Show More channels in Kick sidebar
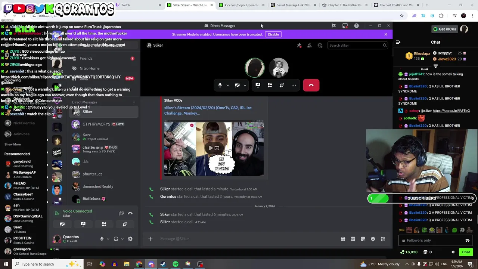This screenshot has width=478, height=269. coord(13,145)
